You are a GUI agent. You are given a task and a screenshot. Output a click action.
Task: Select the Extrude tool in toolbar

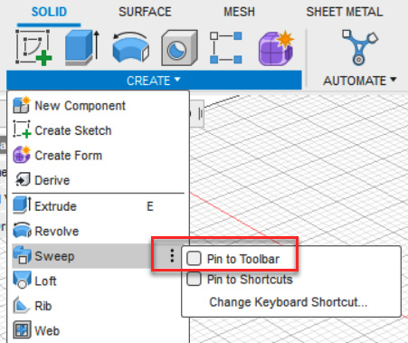[x=82, y=47]
